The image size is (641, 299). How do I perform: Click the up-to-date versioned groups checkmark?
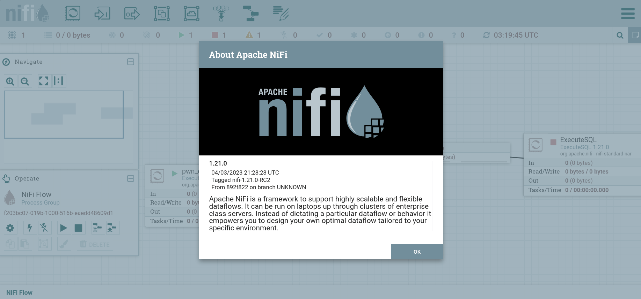tap(319, 35)
